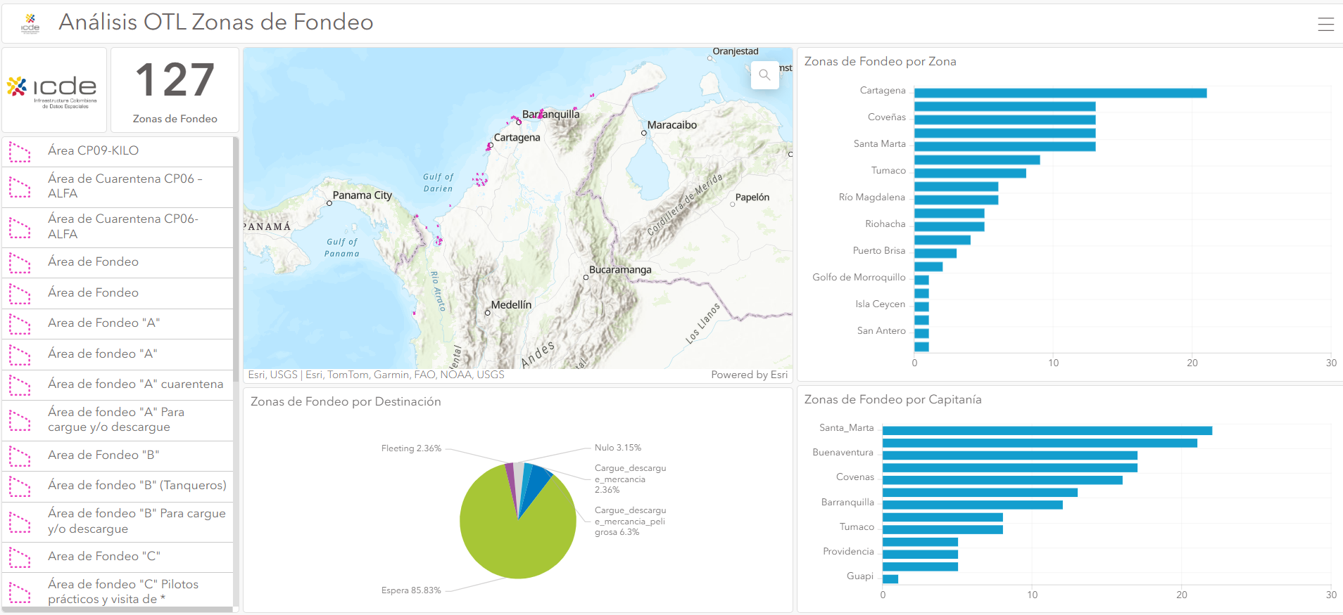Click the Tumaco bar in zone chart

[969, 173]
